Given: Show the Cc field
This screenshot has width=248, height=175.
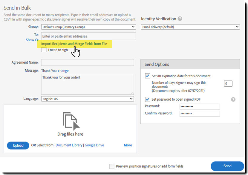Looking at the screenshot, I should coord(32,40).
